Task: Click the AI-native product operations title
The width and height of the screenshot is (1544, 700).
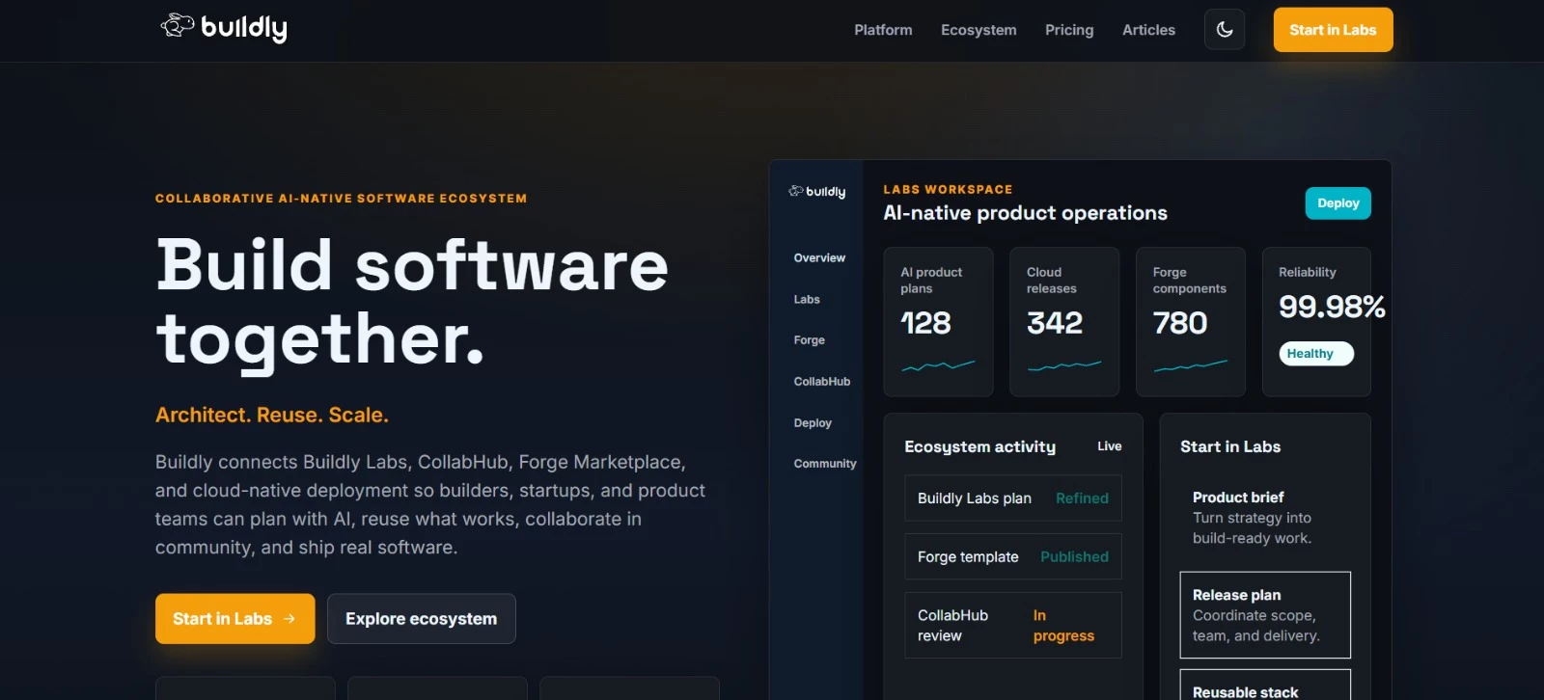Action: (1025, 213)
